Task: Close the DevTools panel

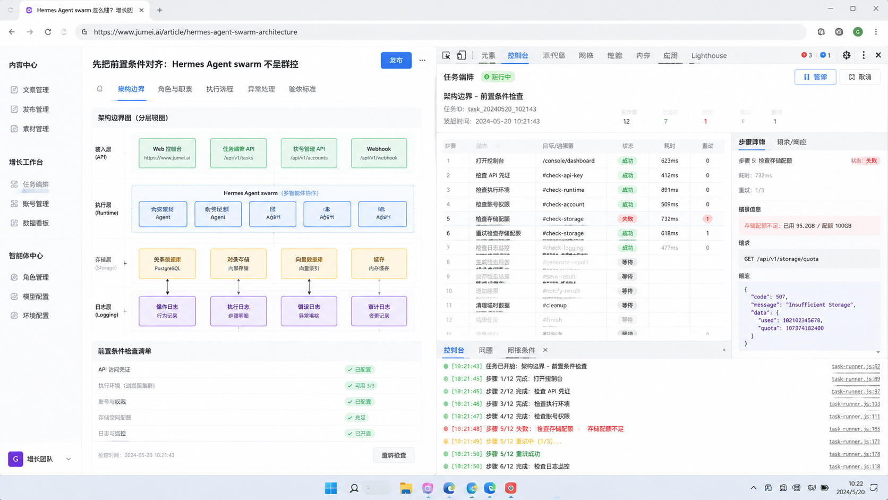Action: tap(878, 55)
